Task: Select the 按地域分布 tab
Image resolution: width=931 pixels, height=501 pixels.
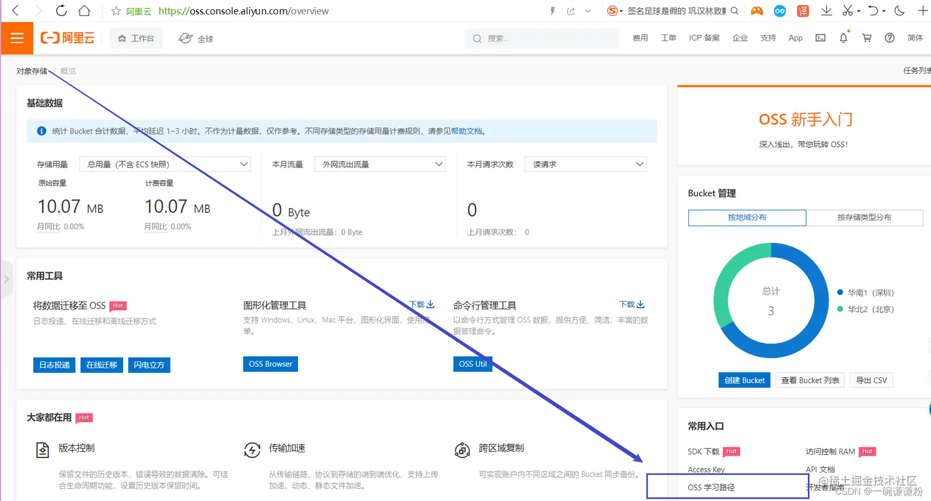Action: (x=747, y=217)
